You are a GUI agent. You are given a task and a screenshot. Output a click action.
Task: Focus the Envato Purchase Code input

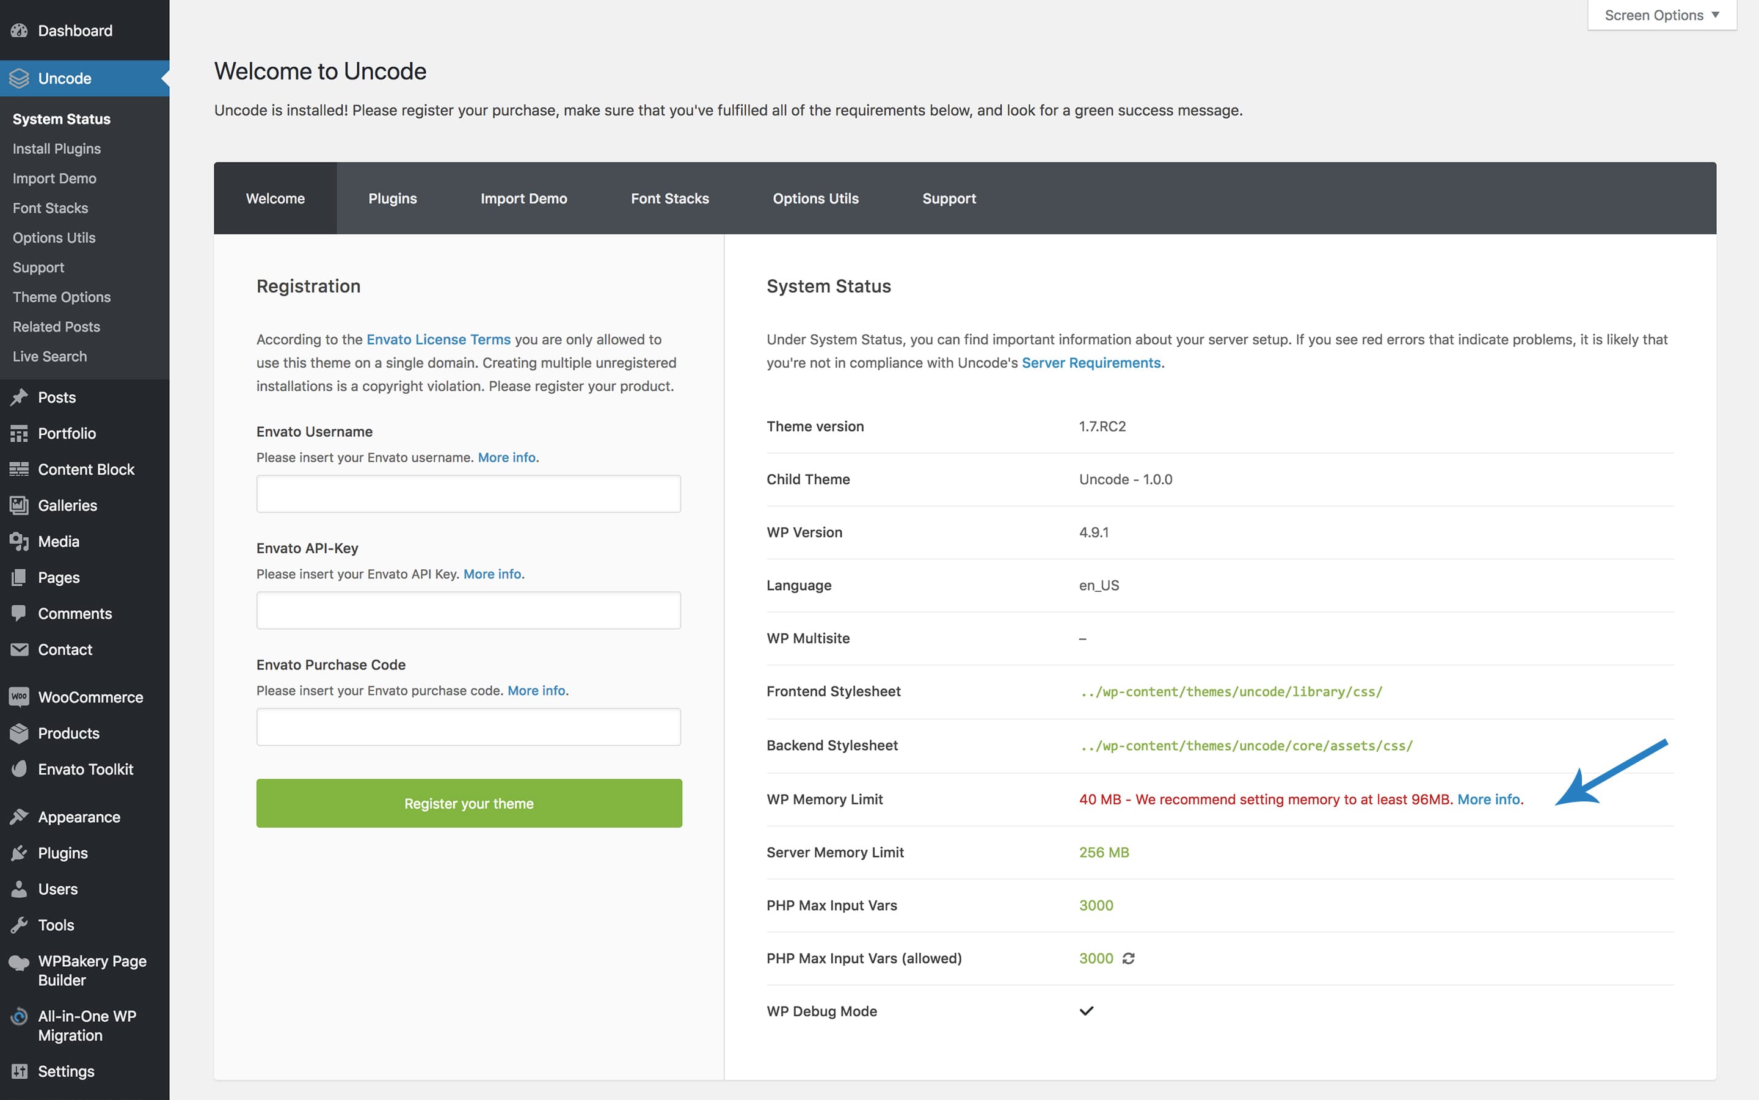(468, 727)
